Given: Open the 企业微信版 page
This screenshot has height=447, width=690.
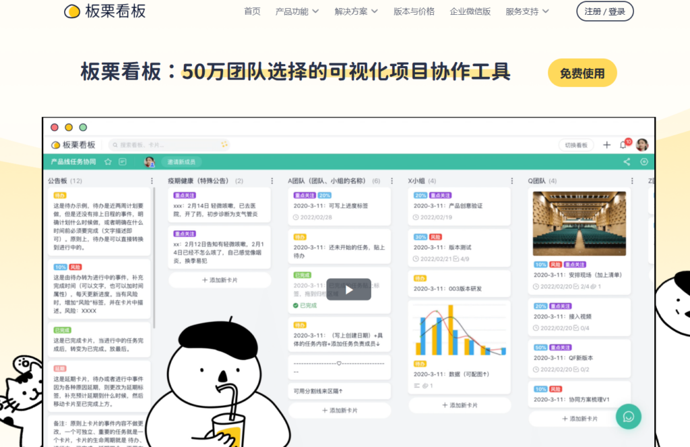Looking at the screenshot, I should (x=470, y=11).
